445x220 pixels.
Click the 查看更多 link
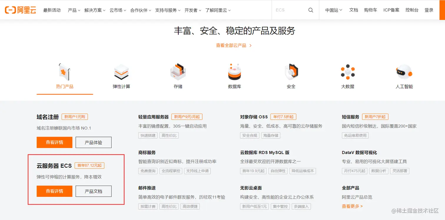tap(352, 206)
